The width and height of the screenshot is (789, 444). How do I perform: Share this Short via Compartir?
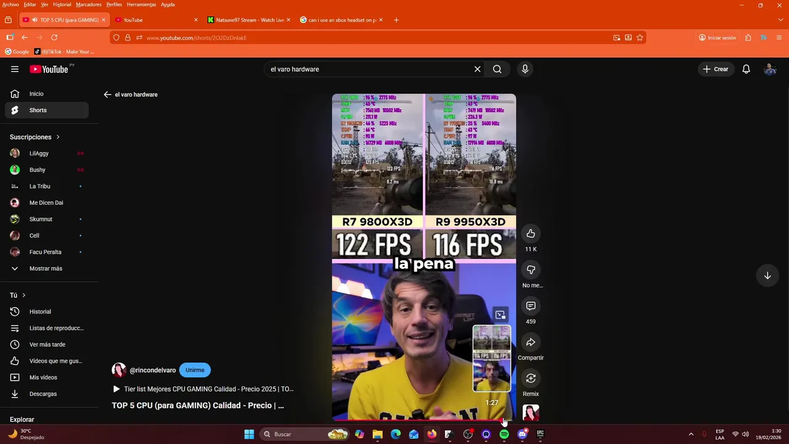point(531,342)
